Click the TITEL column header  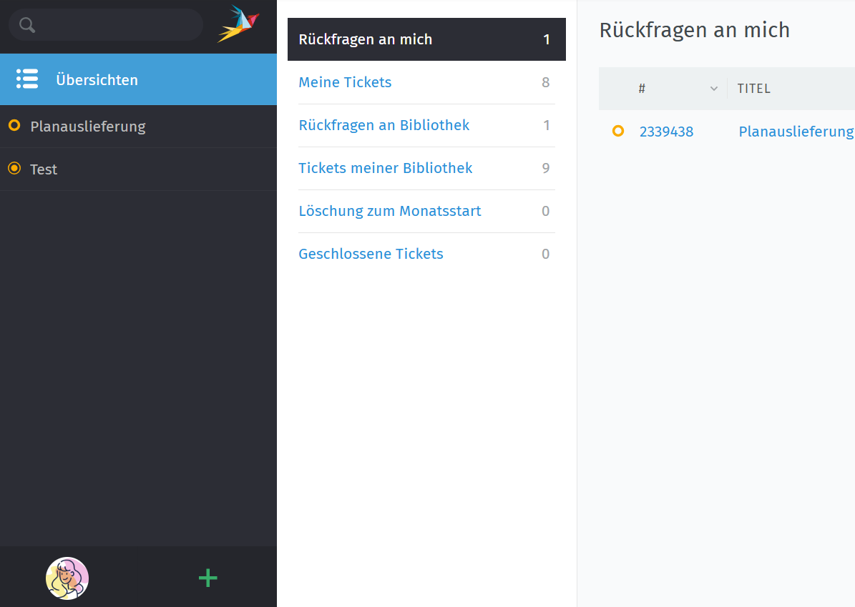(754, 89)
